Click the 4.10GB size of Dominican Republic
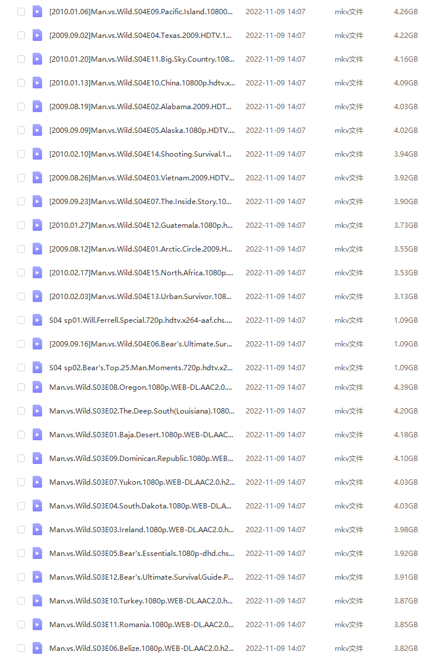 (405, 458)
